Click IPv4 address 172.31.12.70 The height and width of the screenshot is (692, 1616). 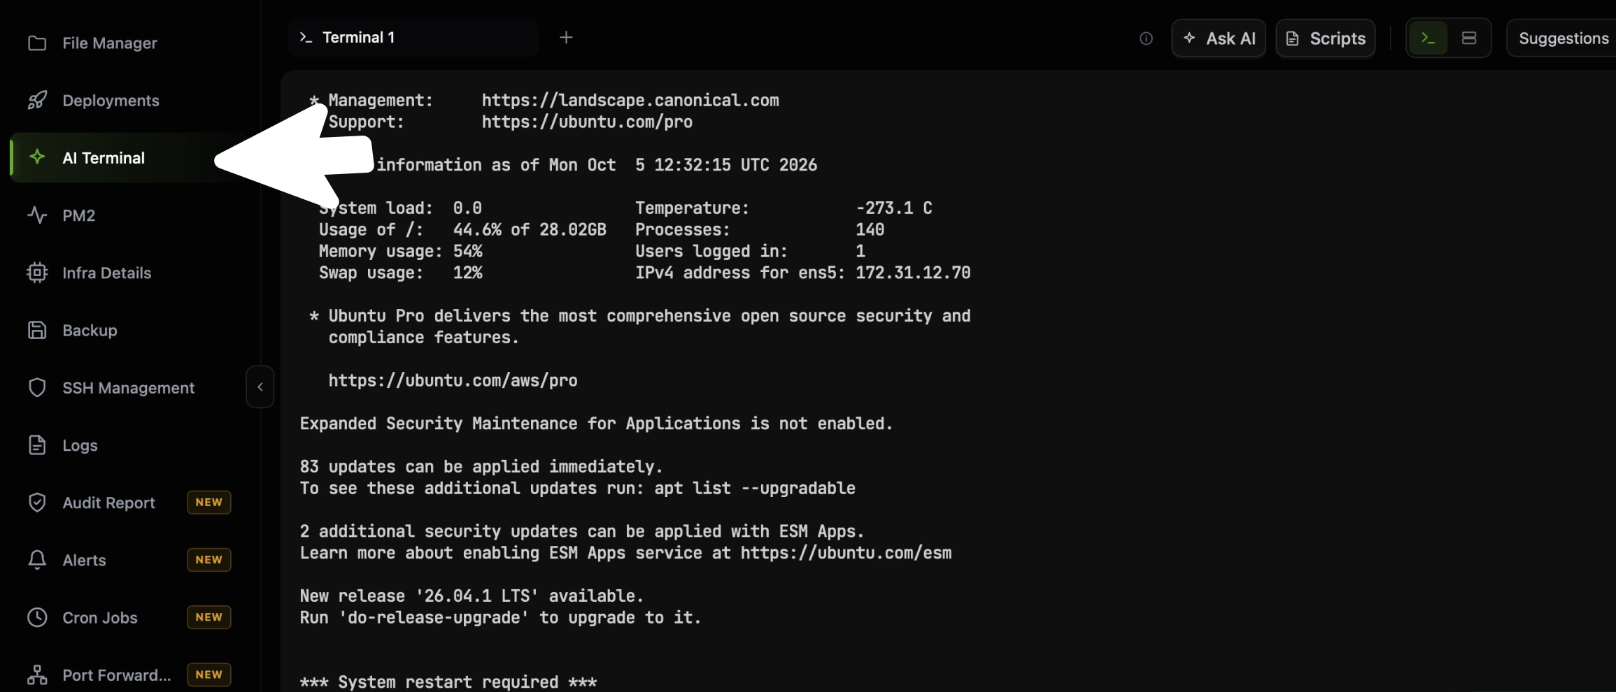pos(913,273)
